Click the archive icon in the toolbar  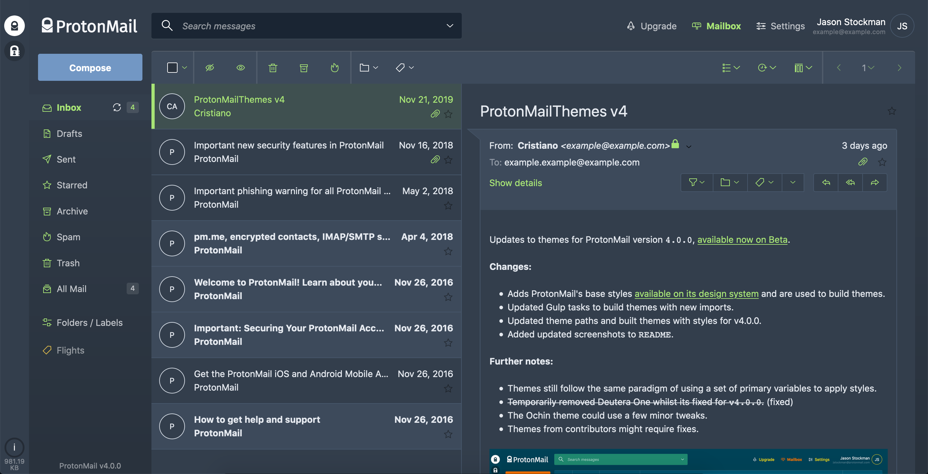pyautogui.click(x=304, y=68)
